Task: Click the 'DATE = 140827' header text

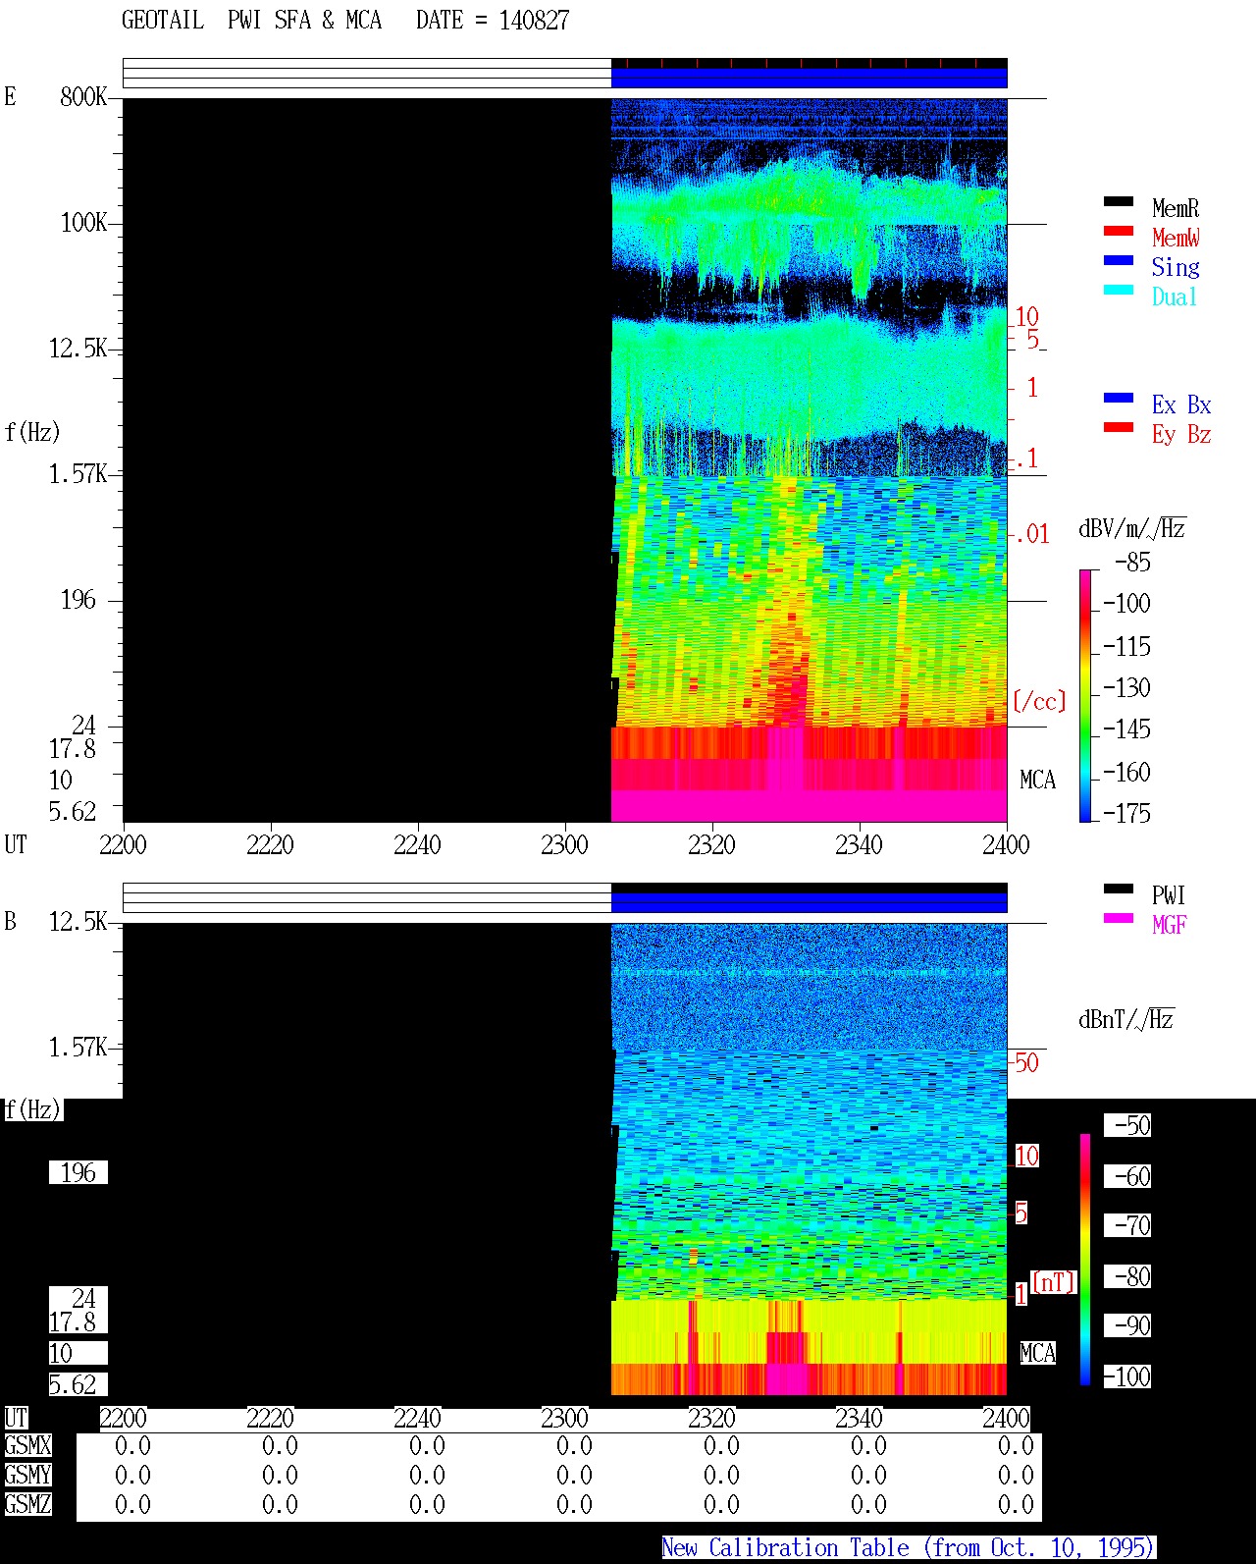Action: click(493, 21)
